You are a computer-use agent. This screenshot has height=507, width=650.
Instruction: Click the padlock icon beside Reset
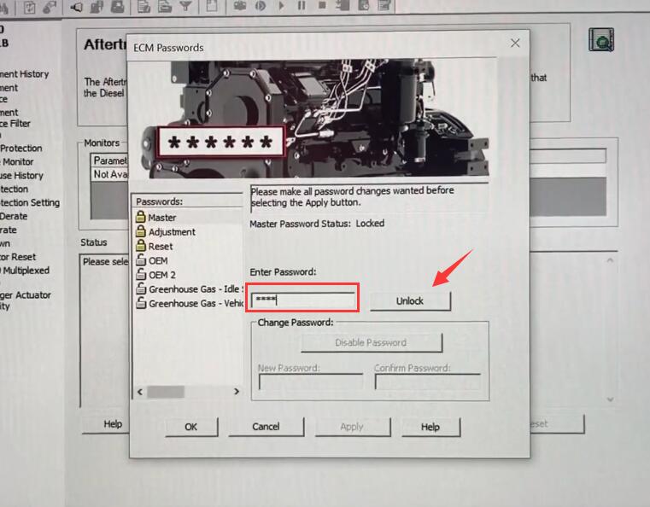coord(141,247)
